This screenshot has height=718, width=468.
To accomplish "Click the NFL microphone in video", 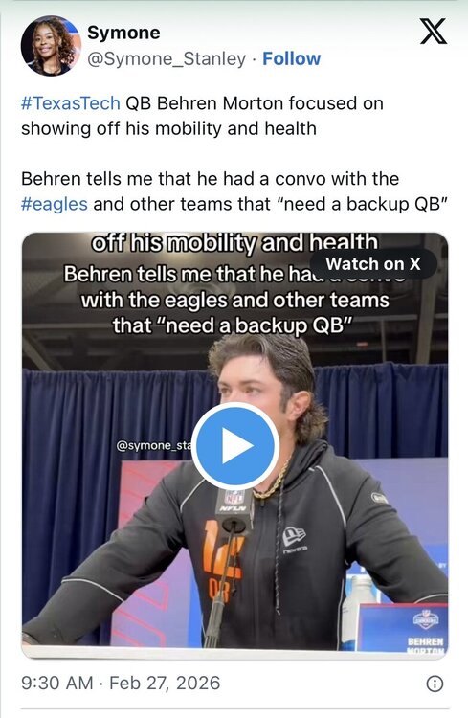I will click(x=234, y=509).
